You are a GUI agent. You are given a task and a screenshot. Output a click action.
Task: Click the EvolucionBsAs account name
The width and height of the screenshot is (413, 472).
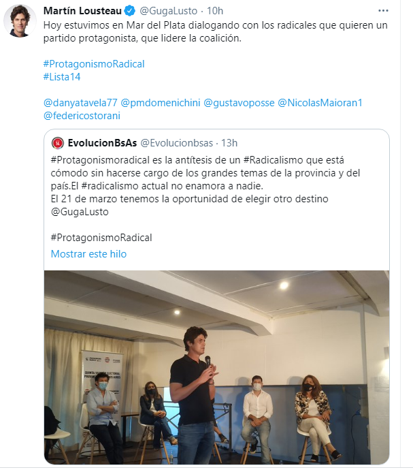point(102,143)
